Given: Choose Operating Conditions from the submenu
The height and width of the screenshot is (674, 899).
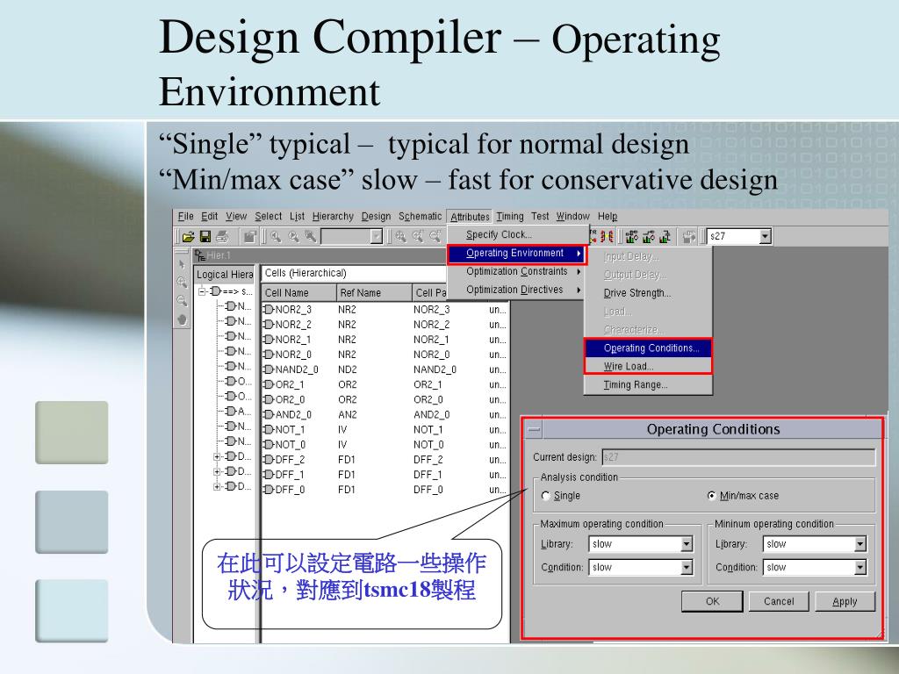Looking at the screenshot, I should tap(648, 348).
